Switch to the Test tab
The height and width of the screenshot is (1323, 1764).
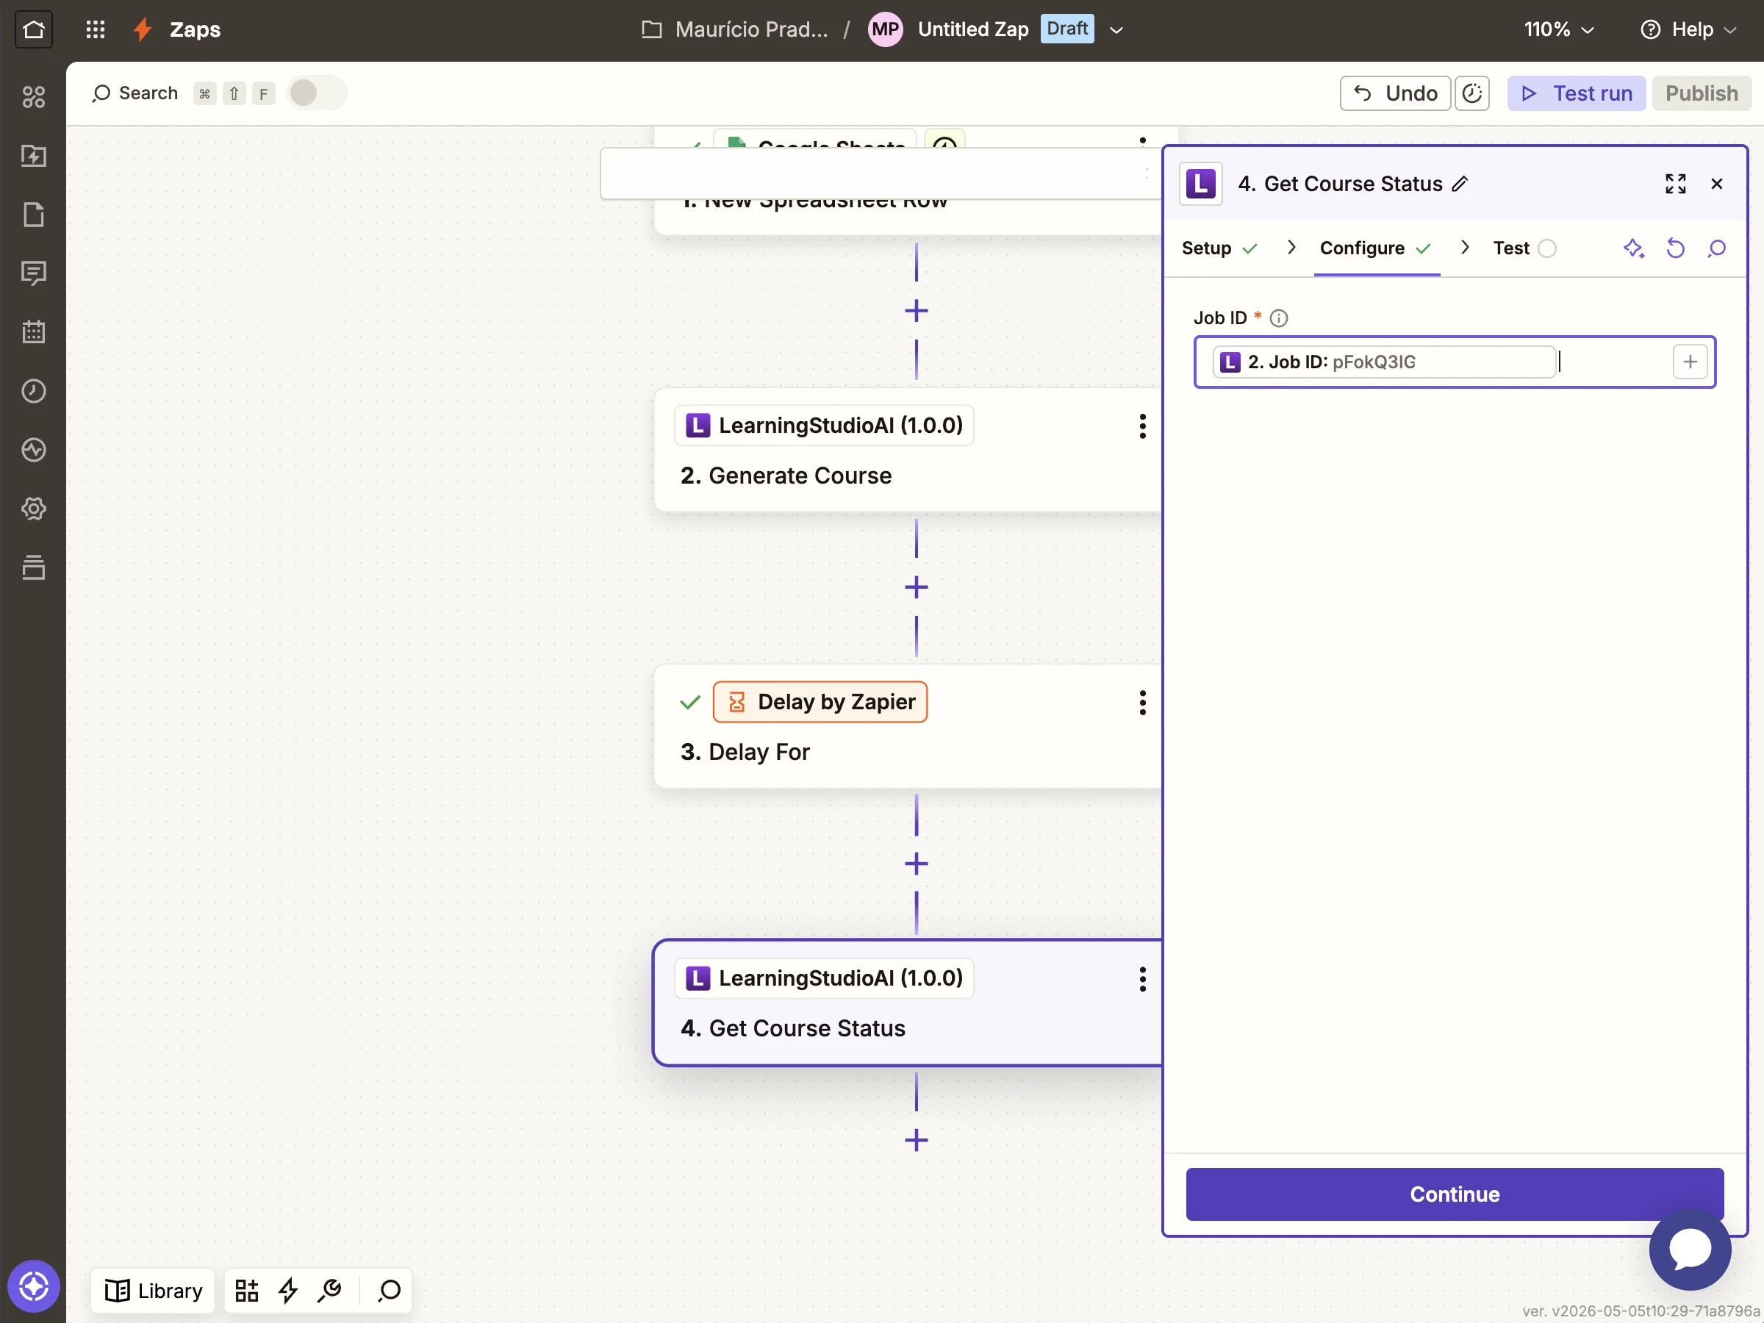(1524, 249)
